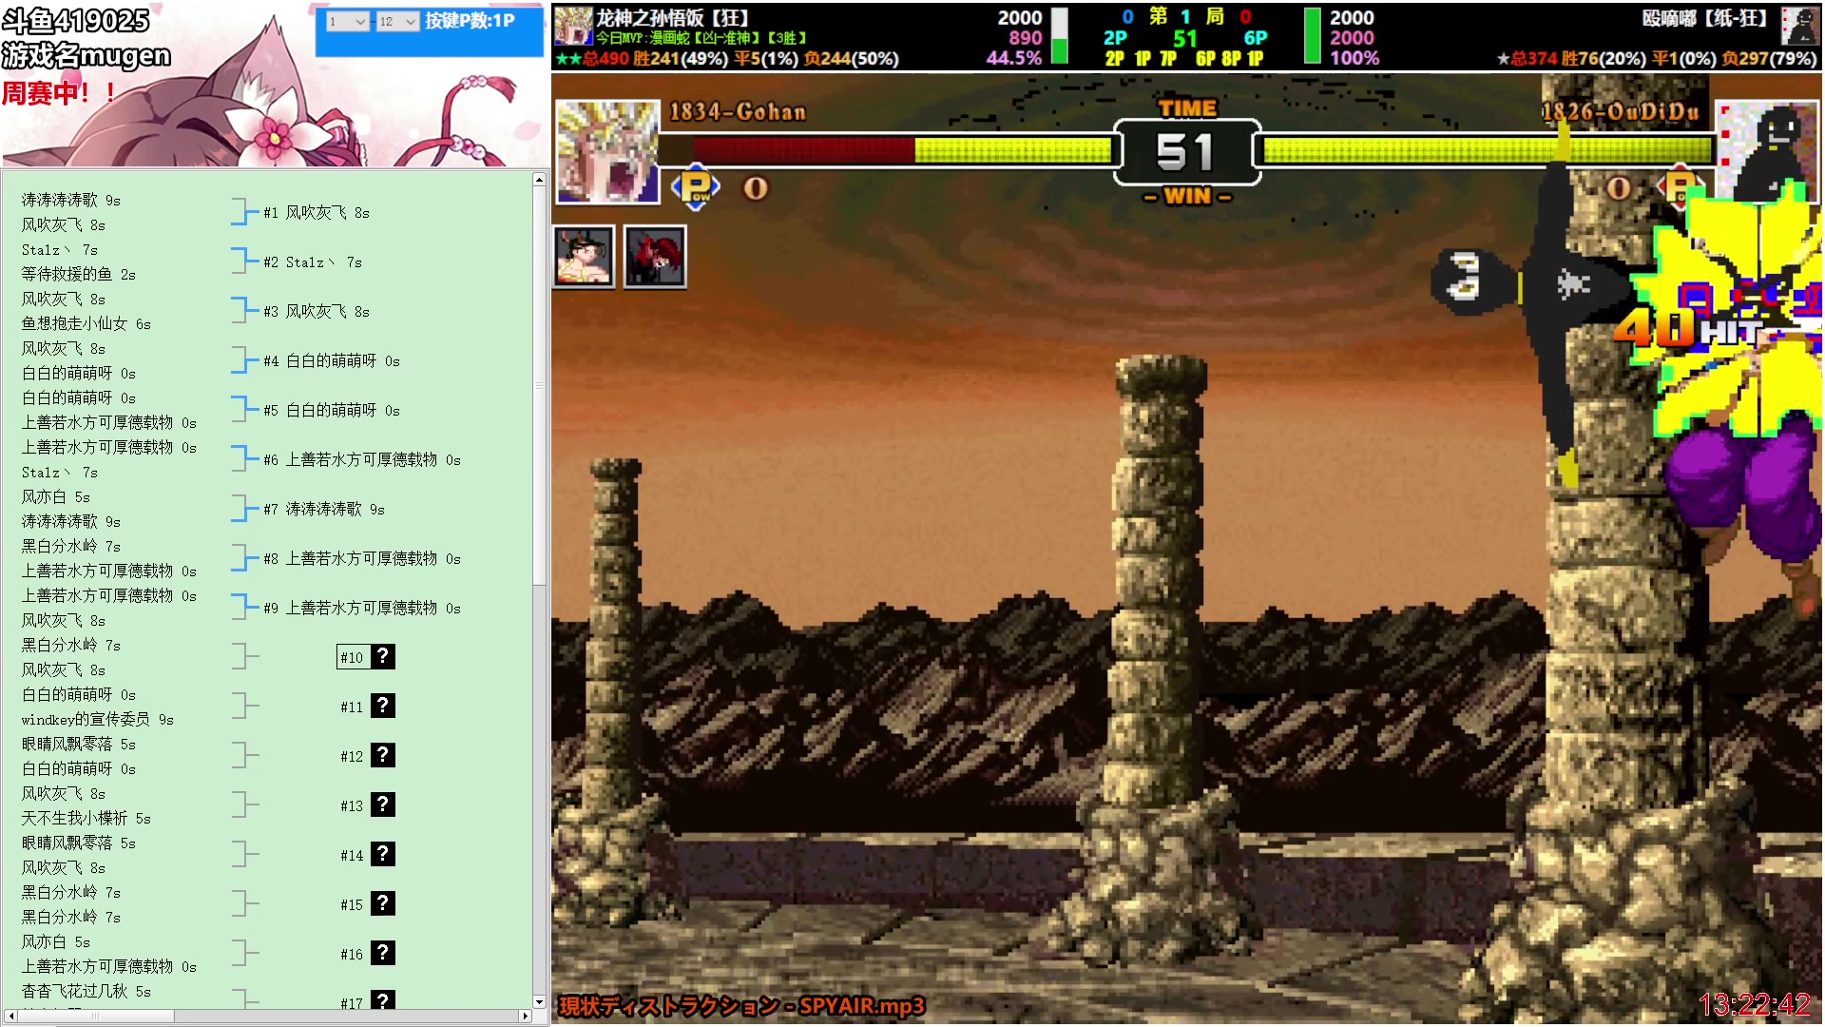Click the question mark for #12

tap(383, 755)
